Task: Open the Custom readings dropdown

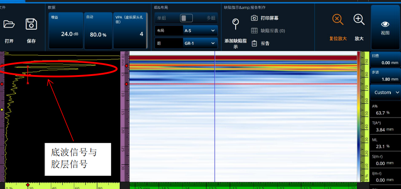Action: 385,92
